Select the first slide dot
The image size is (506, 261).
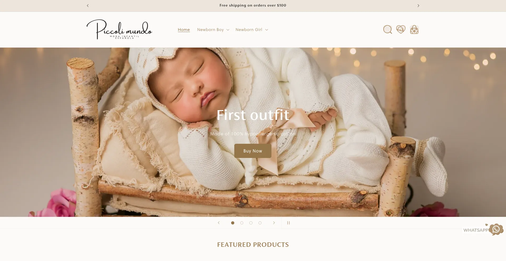(233, 223)
